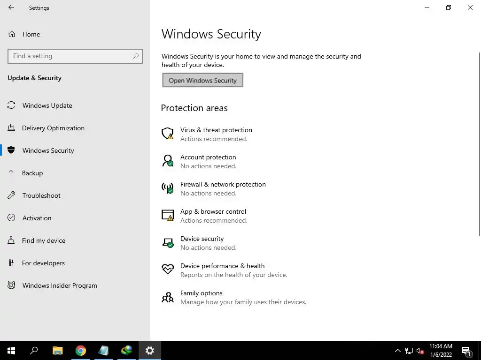This screenshot has width=481, height=360.
Task: Click the Activation checkmark circle icon
Action: (11, 217)
